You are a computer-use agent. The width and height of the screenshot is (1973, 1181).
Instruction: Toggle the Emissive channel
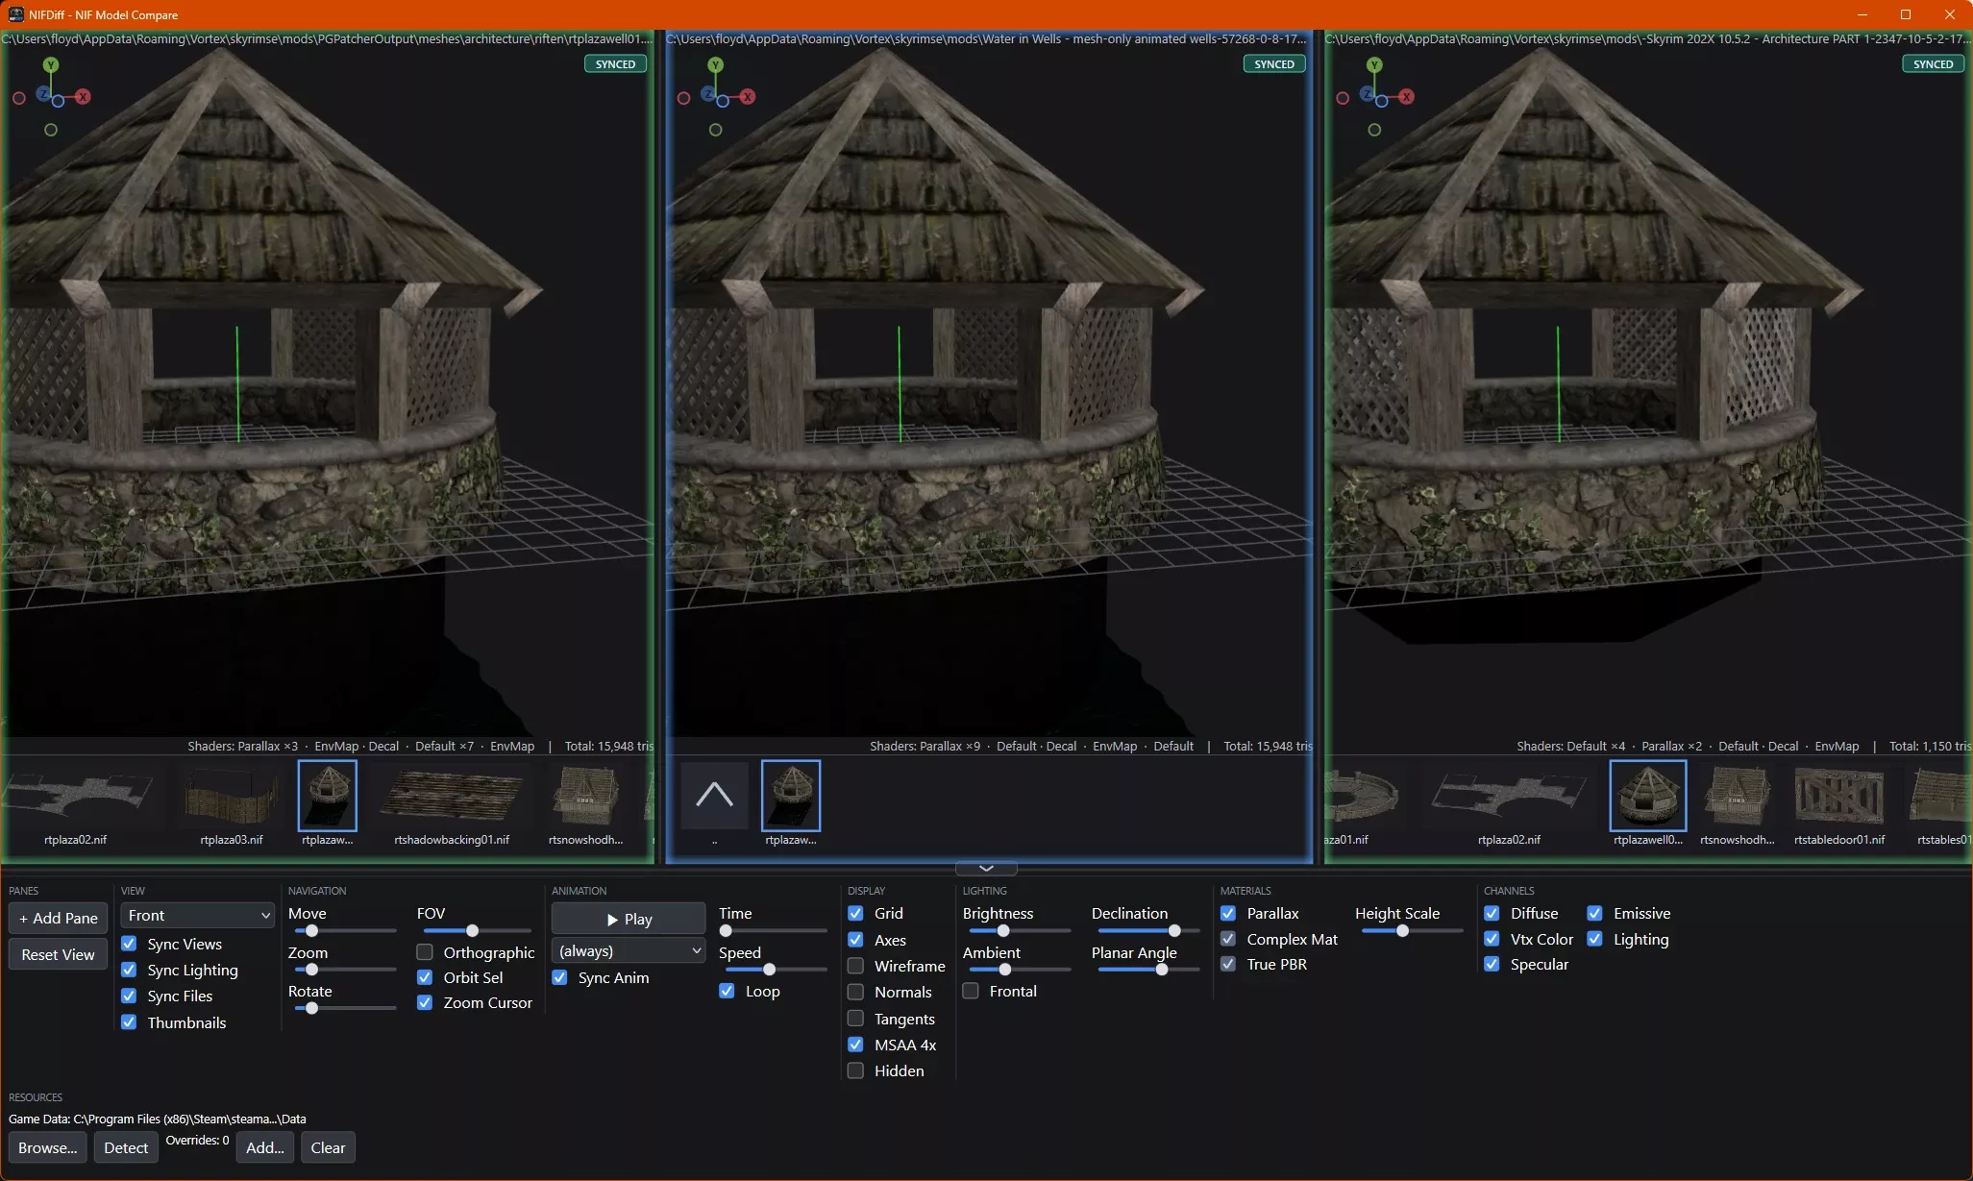click(x=1594, y=913)
